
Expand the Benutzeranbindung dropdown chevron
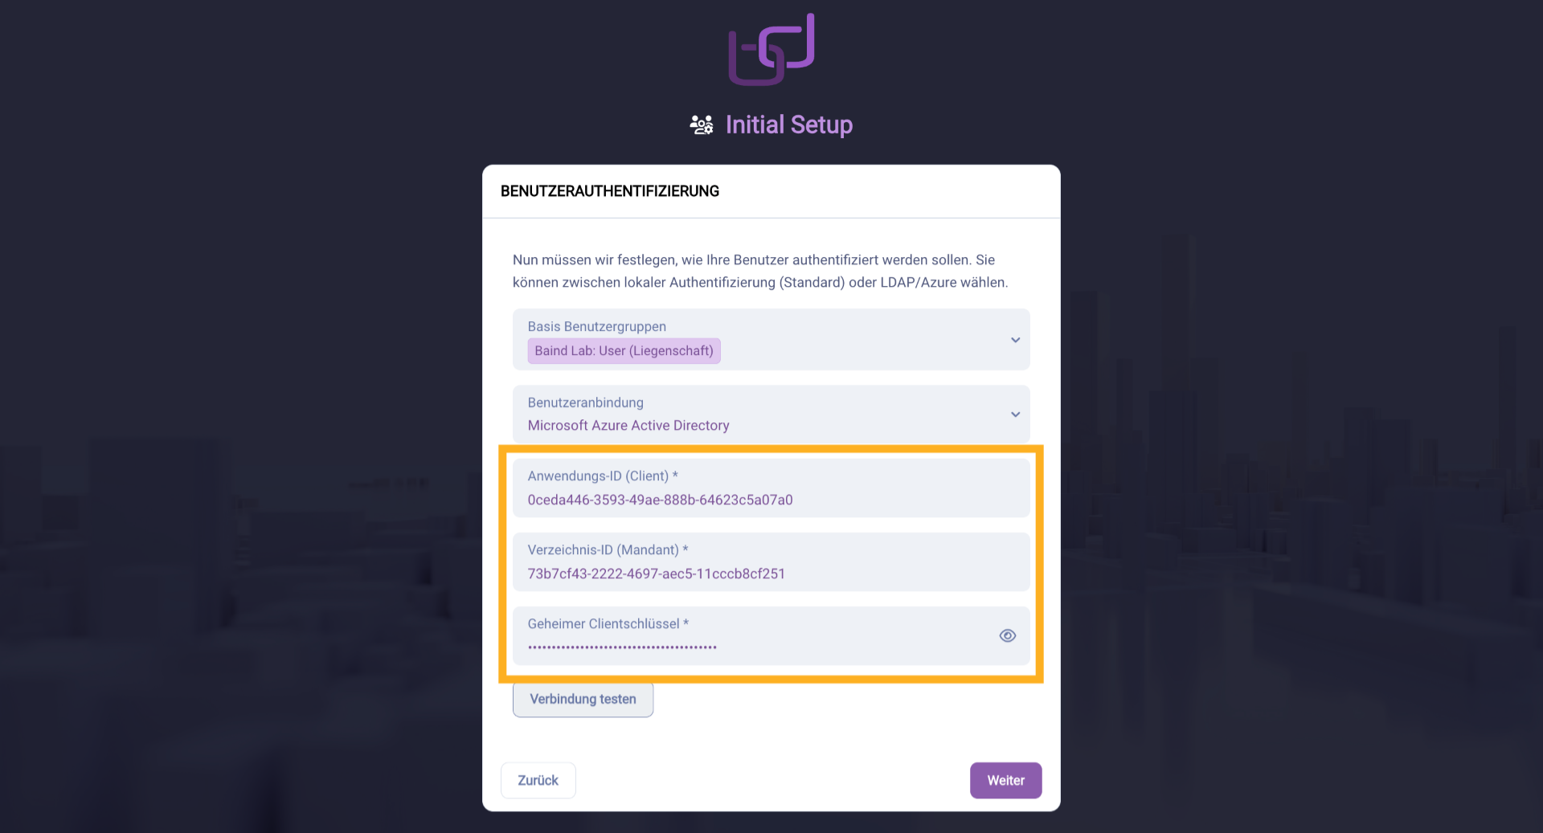1015,414
